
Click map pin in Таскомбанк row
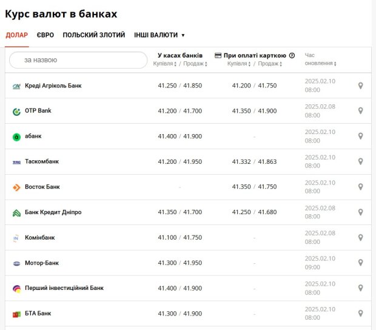(x=360, y=161)
